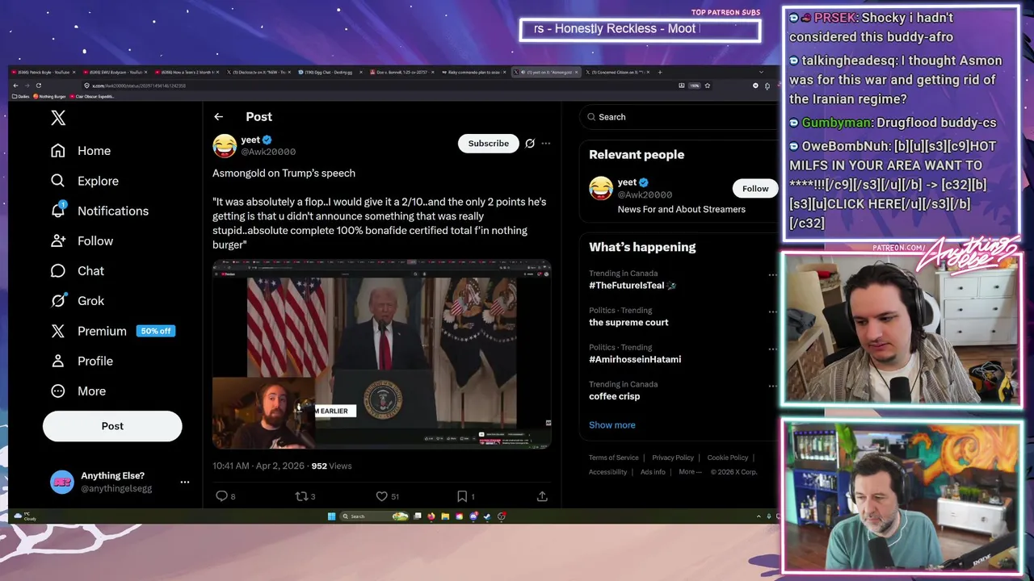
Task: Switch to Risky commando plan tab
Action: coord(472,73)
